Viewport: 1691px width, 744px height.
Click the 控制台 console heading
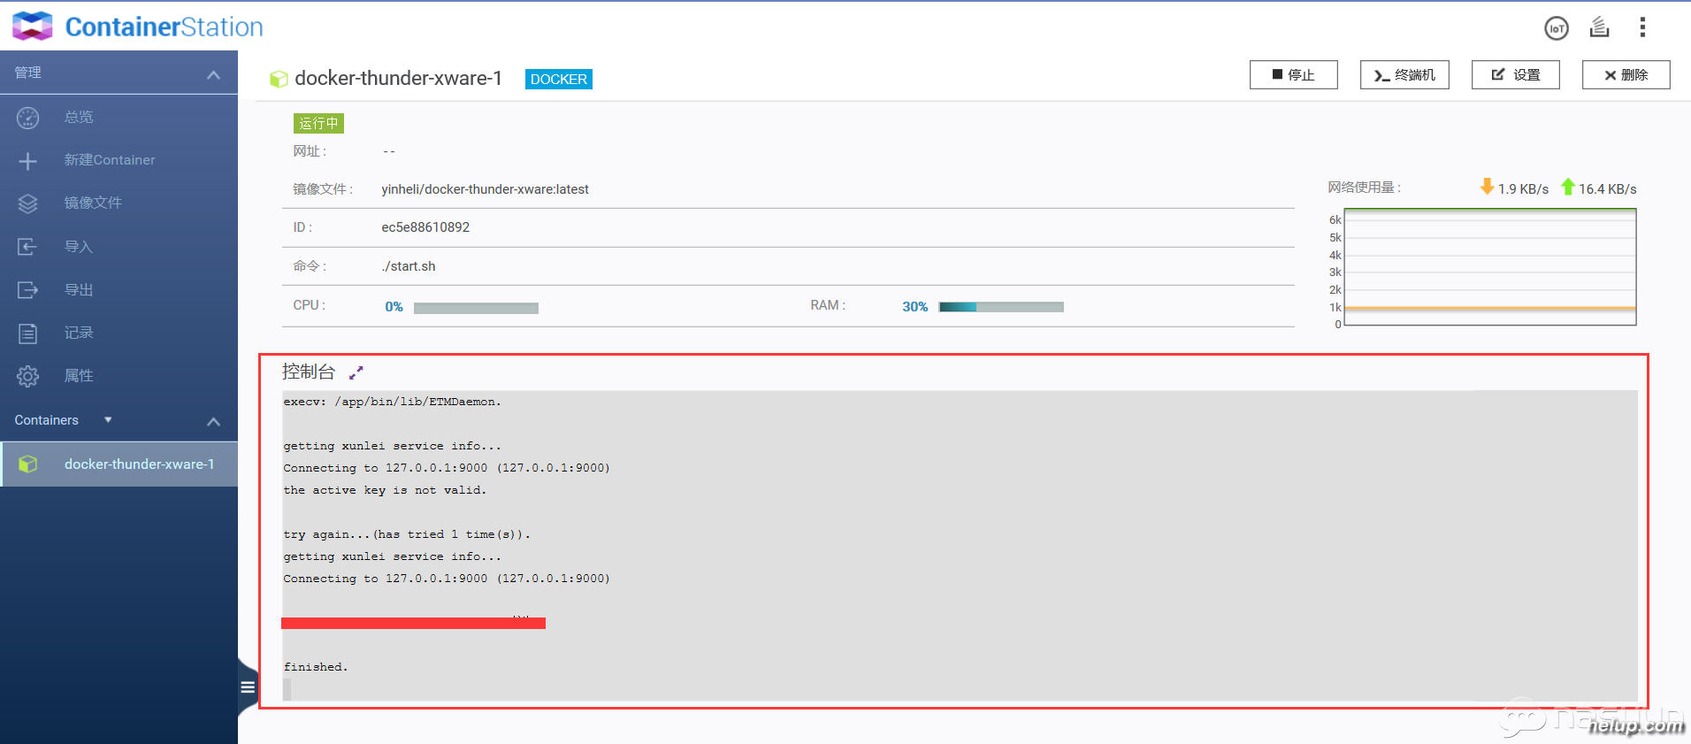(309, 372)
